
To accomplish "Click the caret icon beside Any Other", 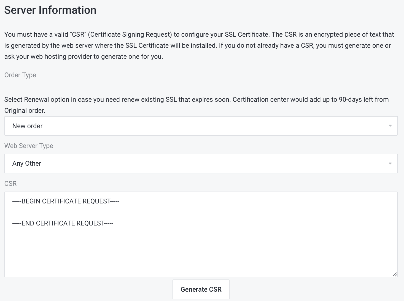I will [390, 164].
